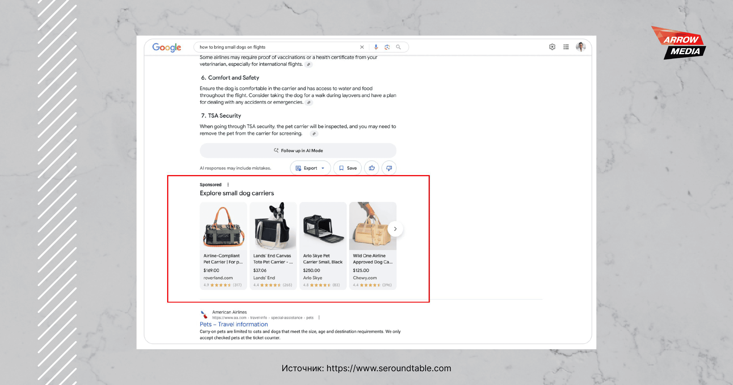This screenshot has width=733, height=385.
Task: Open Sponsored three-dot options menu
Action: 228,185
